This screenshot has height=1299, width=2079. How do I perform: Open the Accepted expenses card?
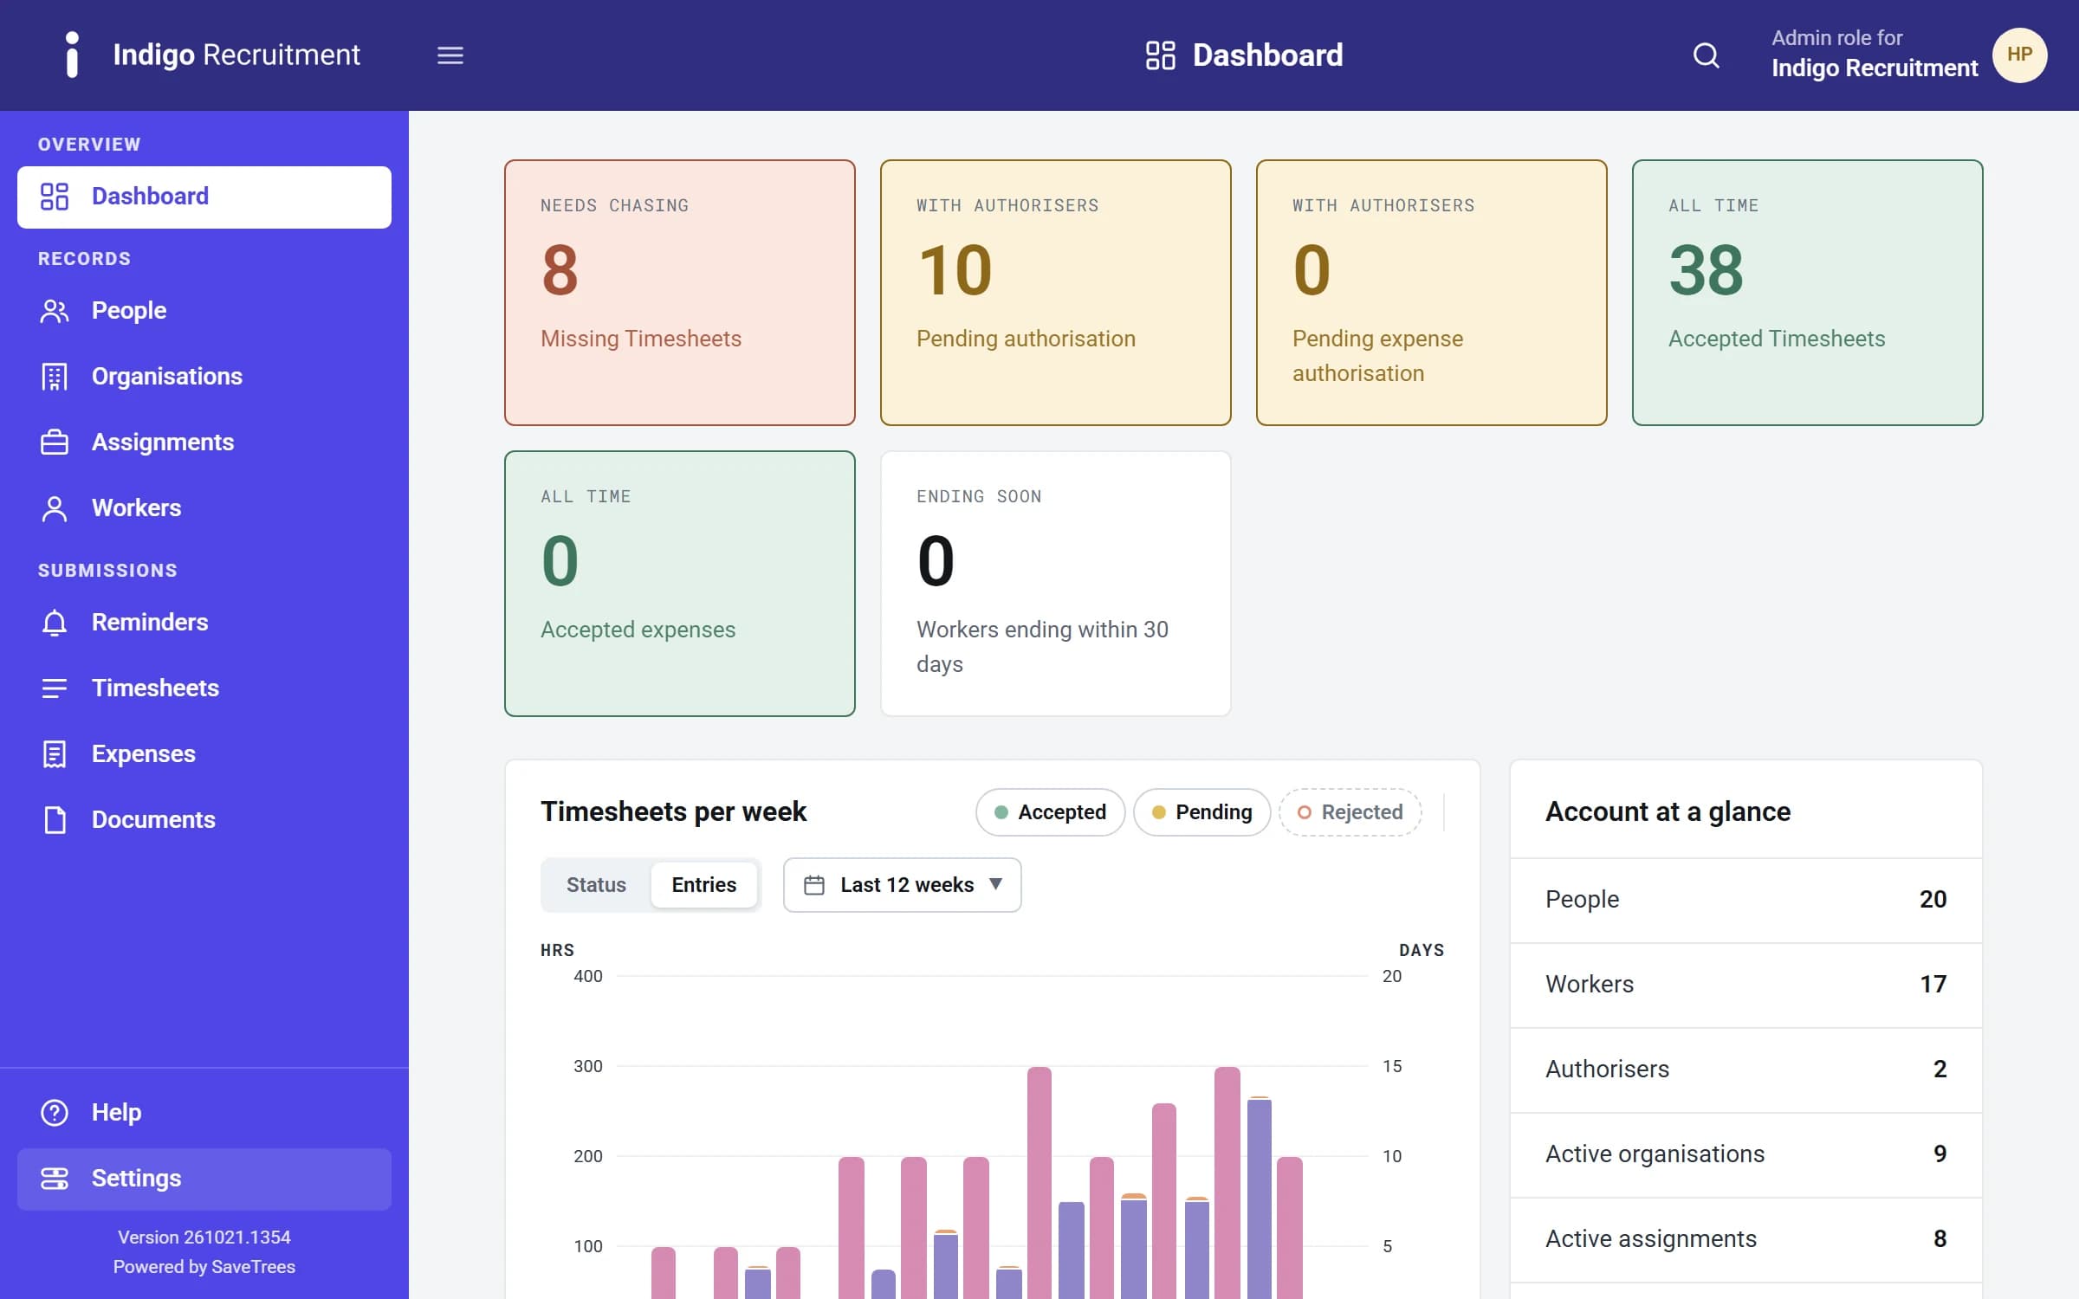point(680,584)
